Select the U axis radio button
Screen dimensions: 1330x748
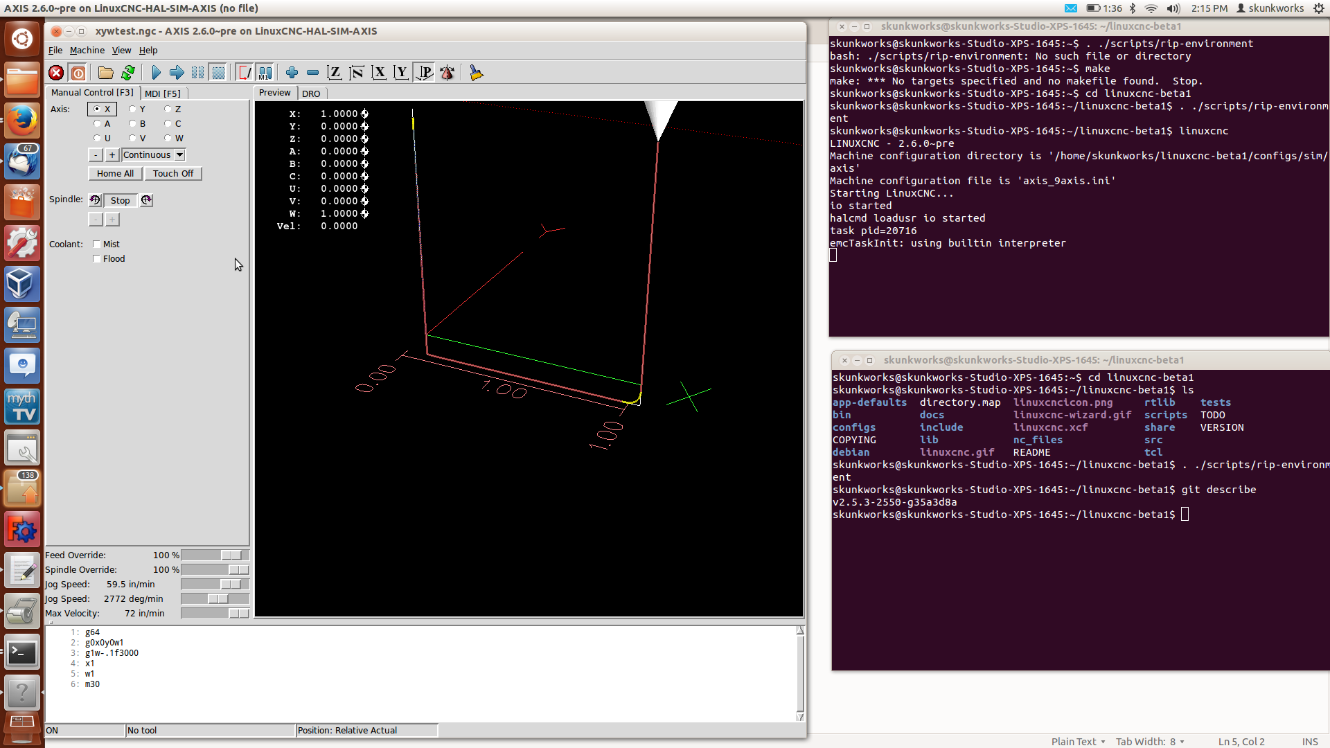(x=102, y=138)
